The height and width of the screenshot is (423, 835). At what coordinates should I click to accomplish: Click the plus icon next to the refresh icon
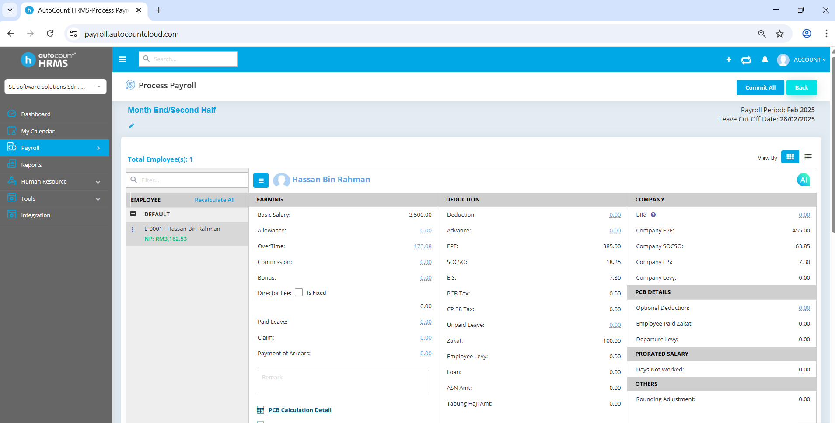tap(728, 59)
